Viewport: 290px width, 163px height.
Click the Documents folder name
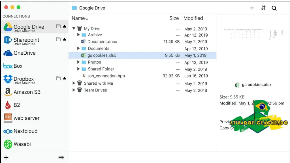pos(99,48)
